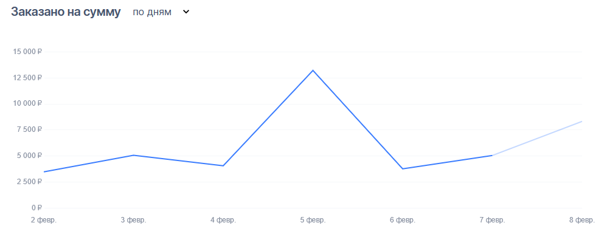604x234 pixels.
Task: Click the 8 февр. x-axis label
Action: 582,220
